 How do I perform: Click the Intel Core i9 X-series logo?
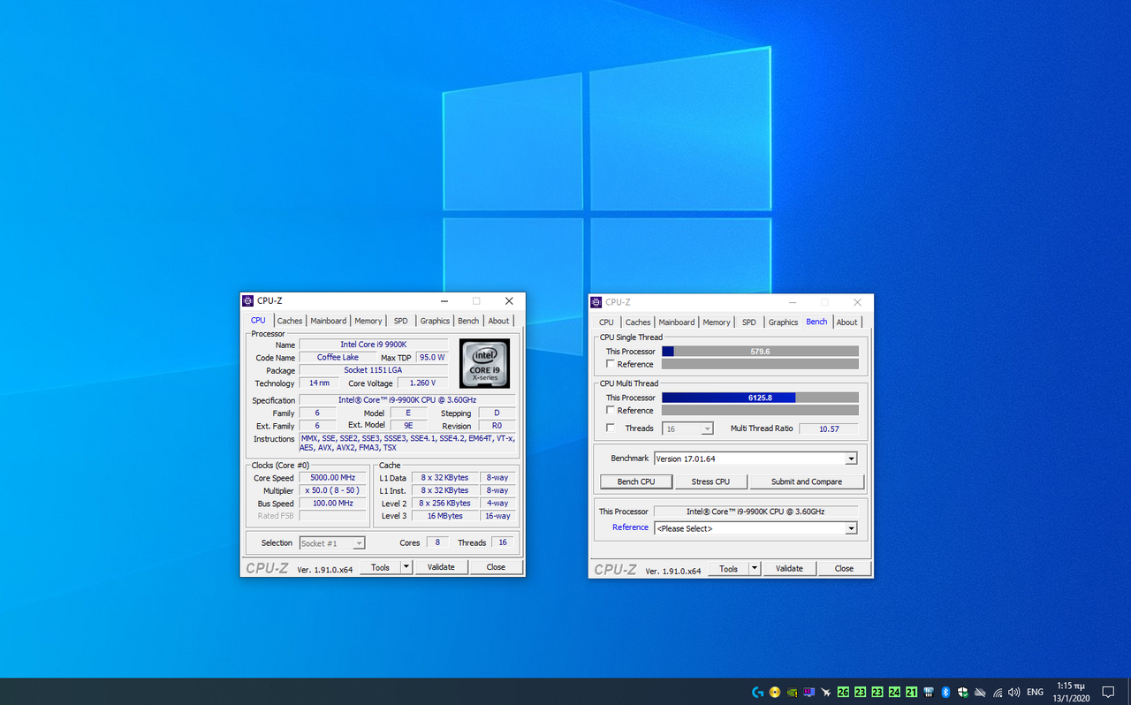click(484, 363)
